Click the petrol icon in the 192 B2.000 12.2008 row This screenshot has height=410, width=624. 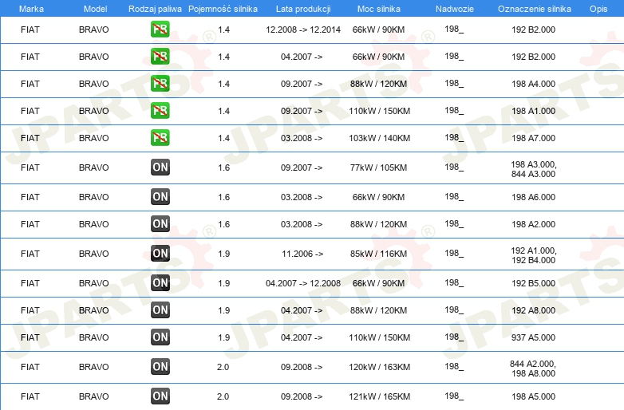(160, 29)
